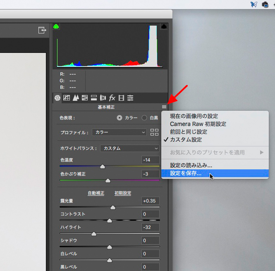Open the Lens Corrections panel icon
Image resolution: width=275 pixels, height=271 pixels.
pyautogui.click(x=103, y=98)
